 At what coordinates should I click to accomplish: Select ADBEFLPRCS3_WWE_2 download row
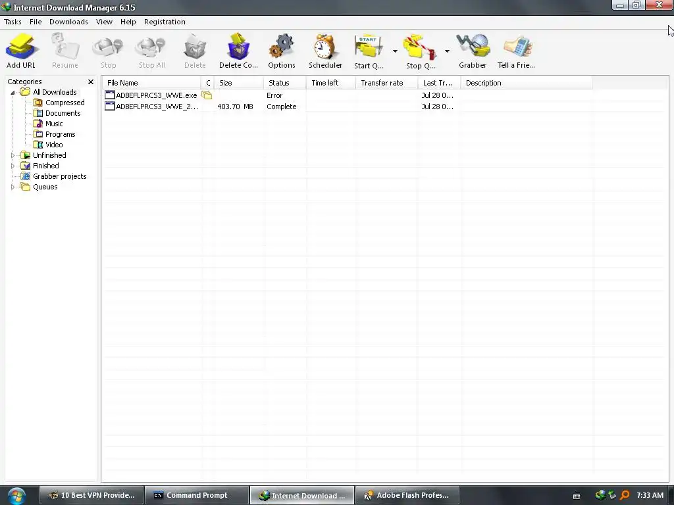347,107
